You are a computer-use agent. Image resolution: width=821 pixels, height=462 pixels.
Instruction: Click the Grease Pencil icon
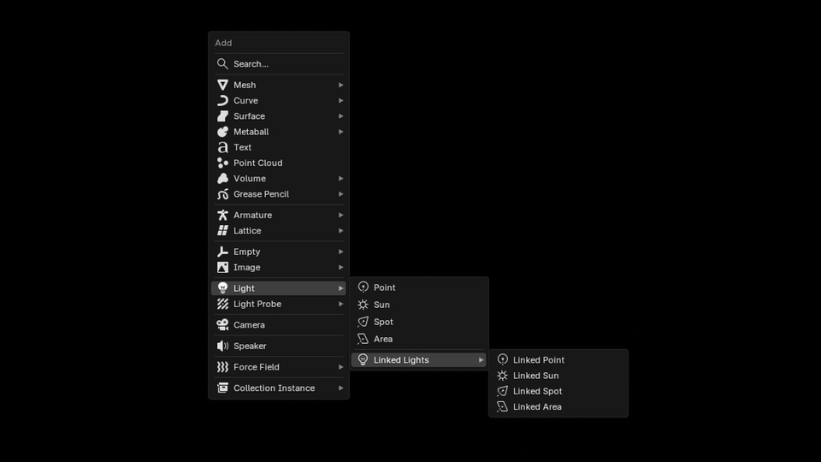[222, 194]
